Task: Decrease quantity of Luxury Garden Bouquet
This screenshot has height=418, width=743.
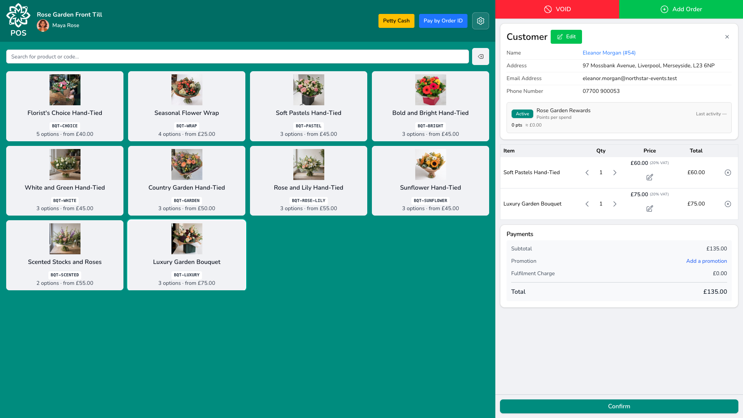Action: pos(587,204)
